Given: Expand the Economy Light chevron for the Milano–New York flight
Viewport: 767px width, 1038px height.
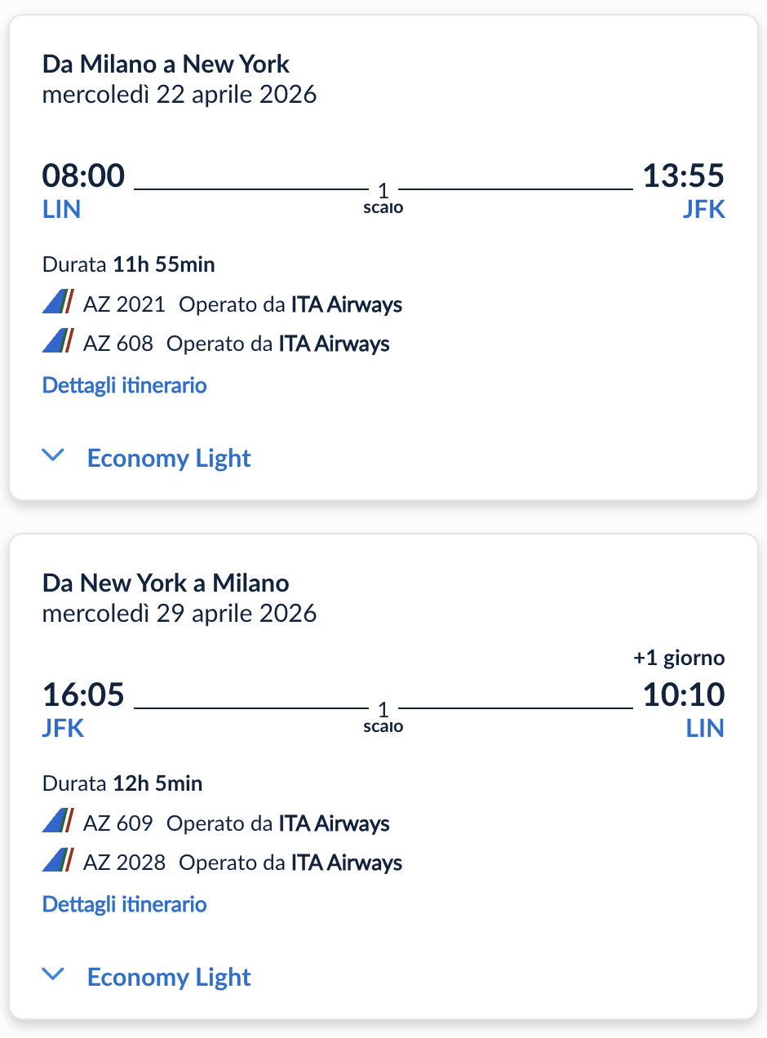Looking at the screenshot, I should [53, 456].
